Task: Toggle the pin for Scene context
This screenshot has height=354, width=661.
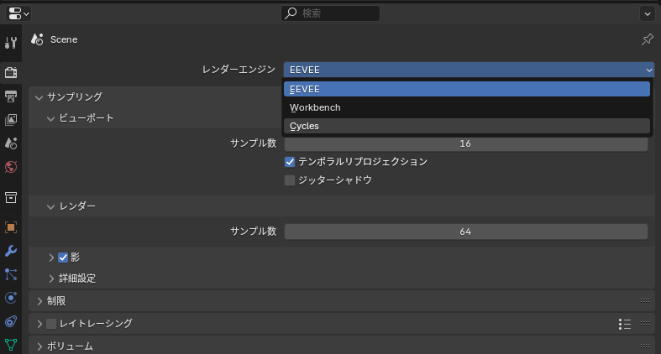Action: pyautogui.click(x=647, y=39)
